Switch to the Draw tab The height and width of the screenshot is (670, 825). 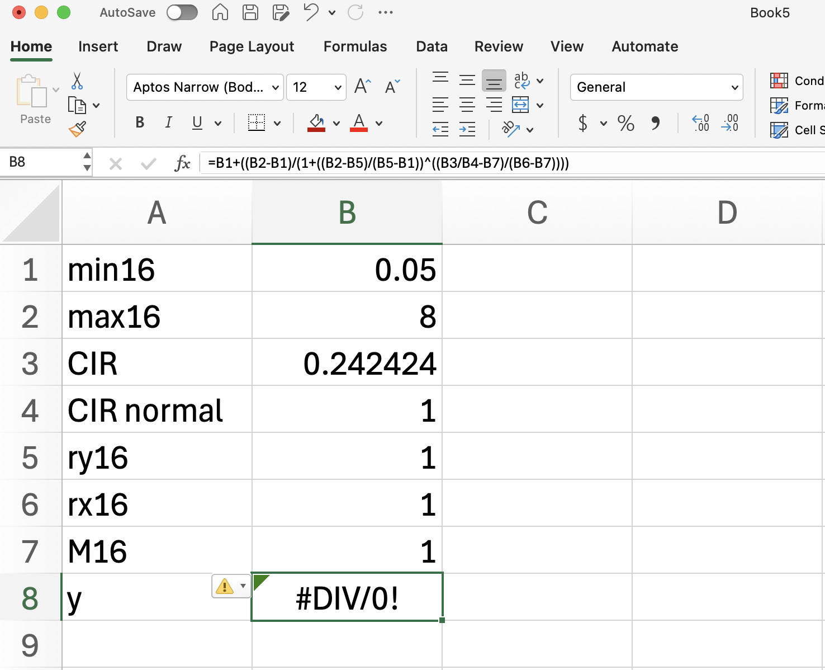pyautogui.click(x=164, y=46)
